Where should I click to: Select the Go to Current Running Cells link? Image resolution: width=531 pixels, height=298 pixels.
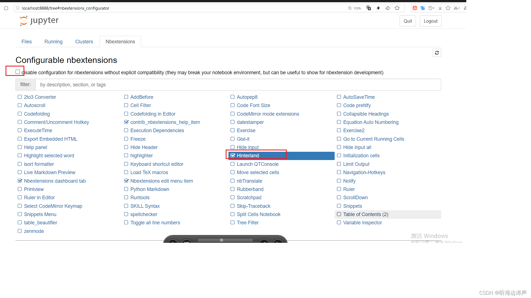(x=374, y=139)
